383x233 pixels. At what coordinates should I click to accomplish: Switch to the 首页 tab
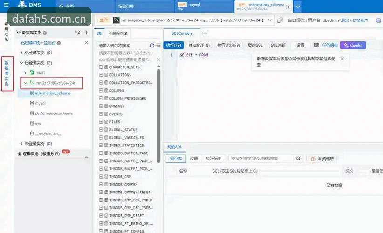85,7
